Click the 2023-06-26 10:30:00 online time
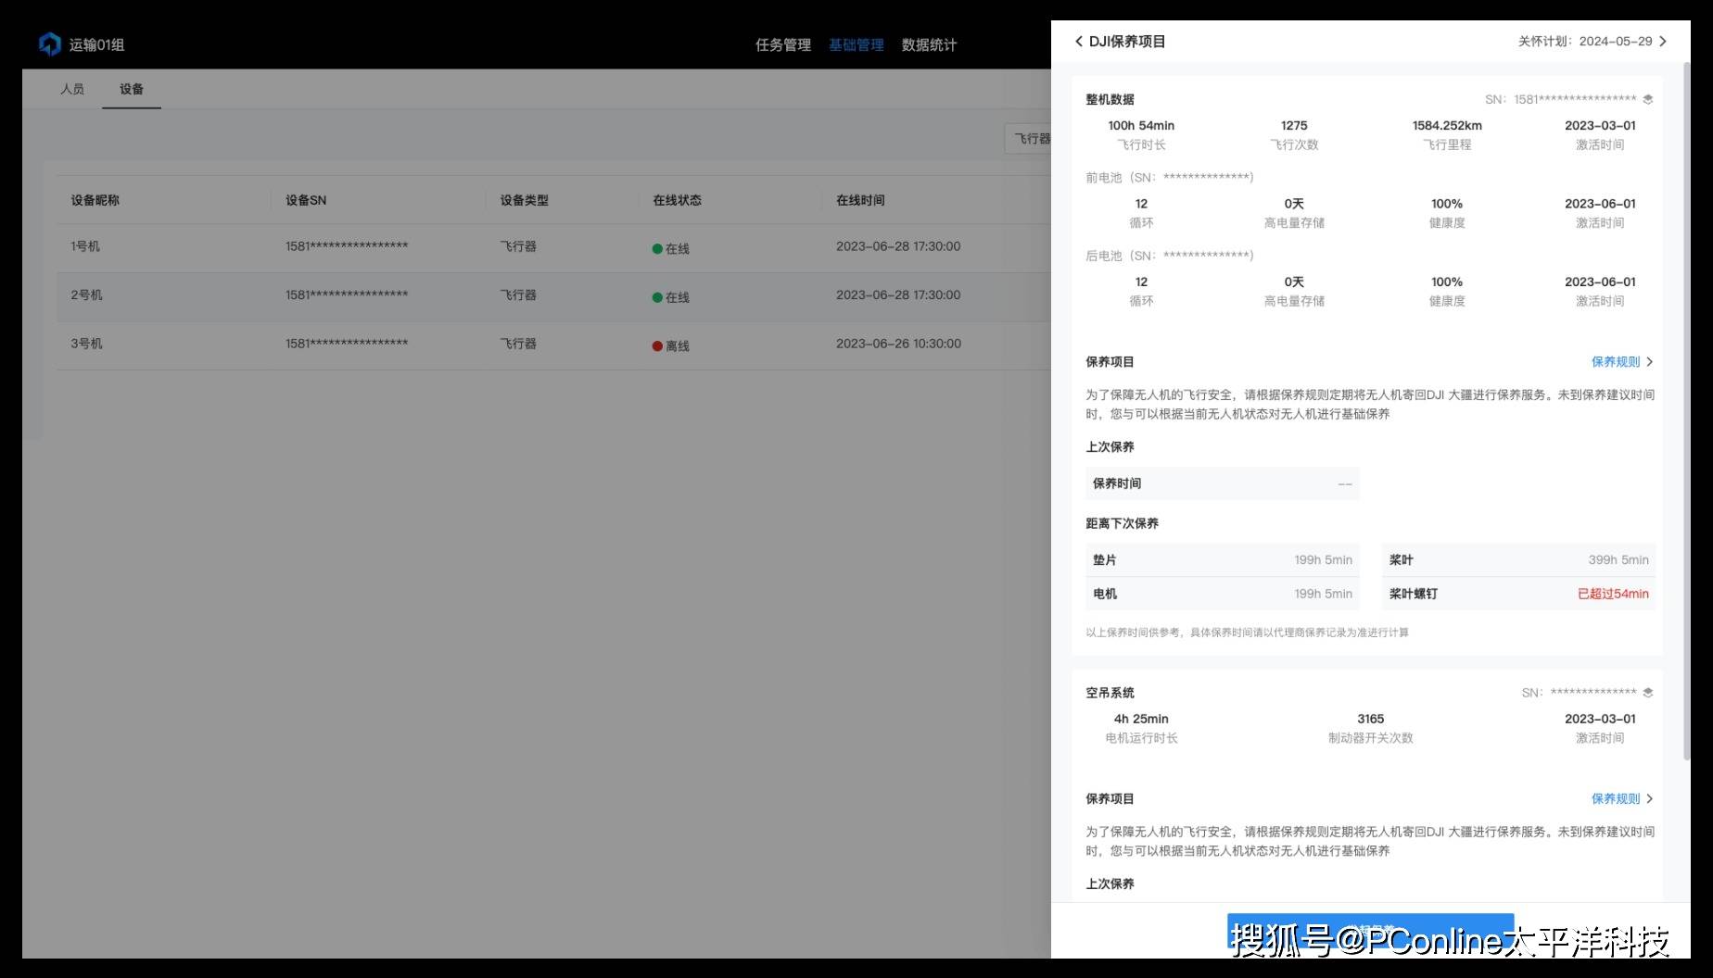Viewport: 1713px width, 978px height. coord(898,344)
